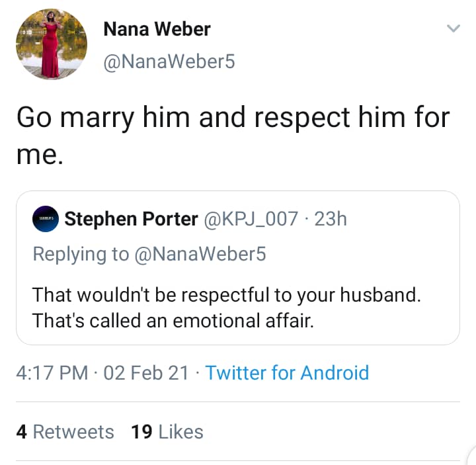Click the 23h timestamp on quoted tweet
The image size is (476, 465).
point(331,220)
